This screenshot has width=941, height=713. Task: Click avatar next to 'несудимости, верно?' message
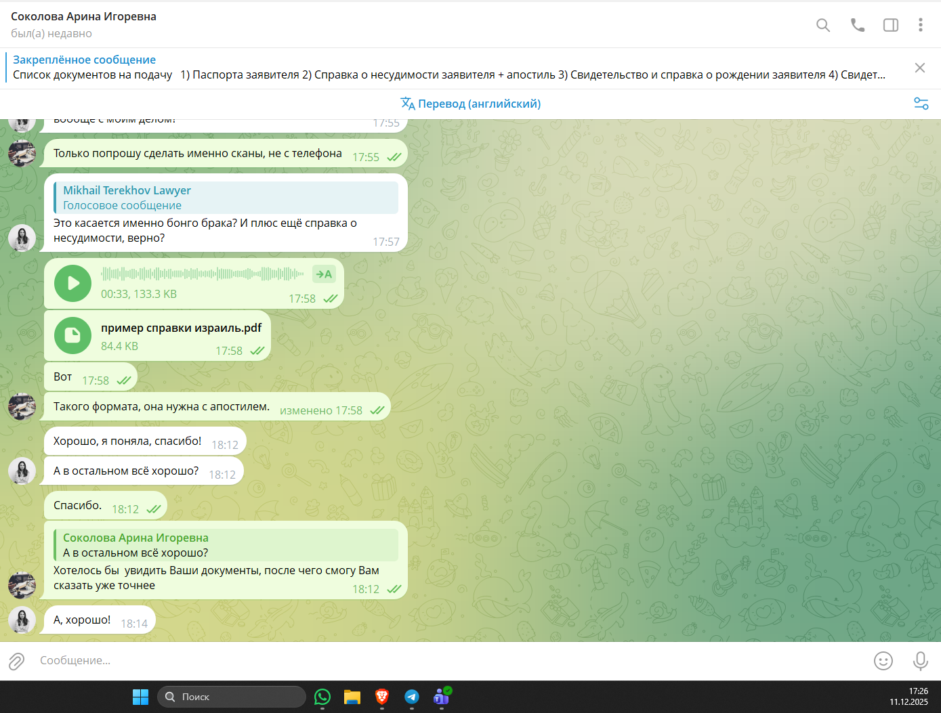(22, 238)
